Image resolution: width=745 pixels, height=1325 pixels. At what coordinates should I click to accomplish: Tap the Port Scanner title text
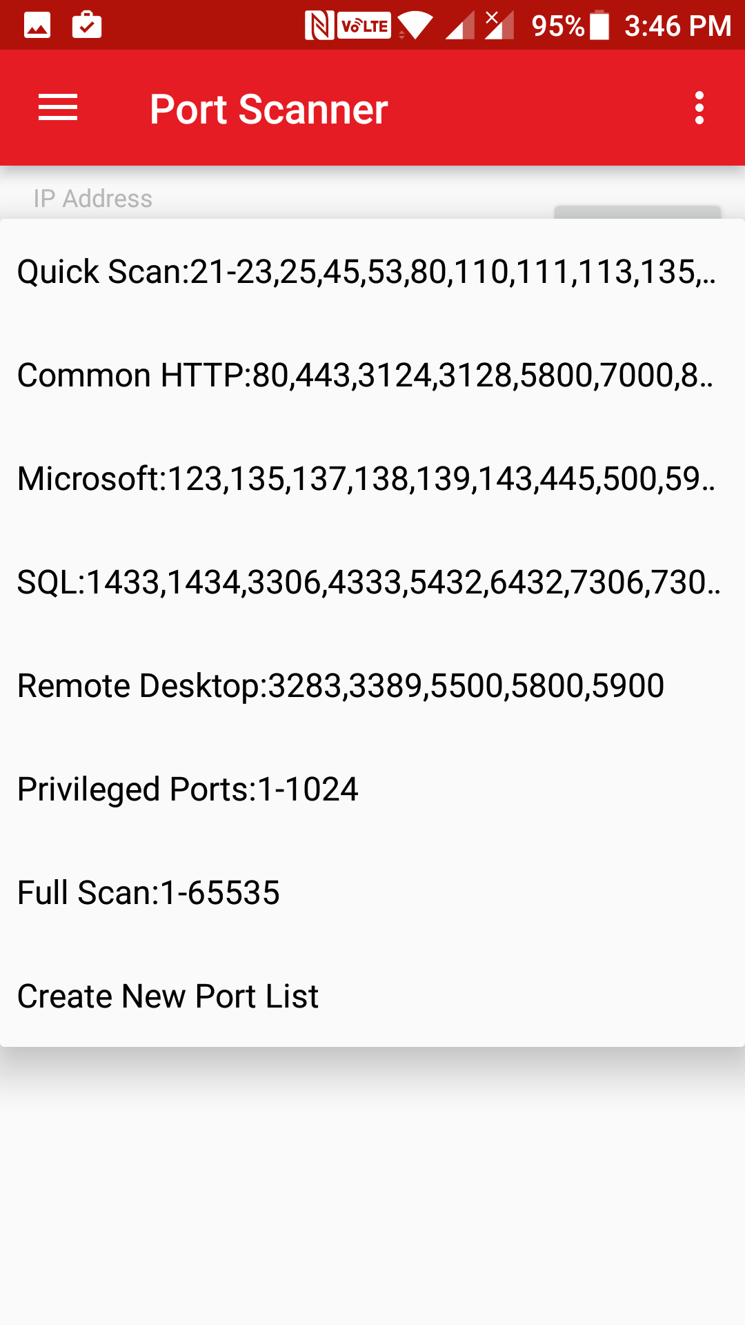tap(268, 108)
